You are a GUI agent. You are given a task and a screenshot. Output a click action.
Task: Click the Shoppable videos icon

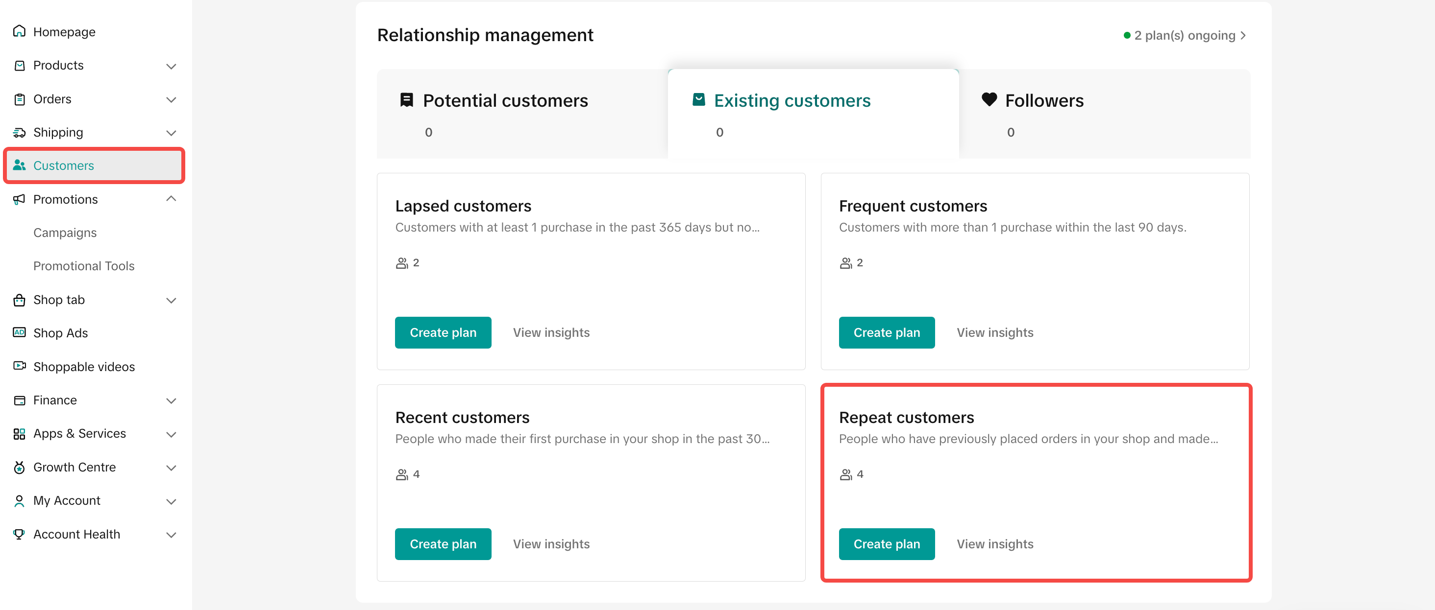point(20,366)
